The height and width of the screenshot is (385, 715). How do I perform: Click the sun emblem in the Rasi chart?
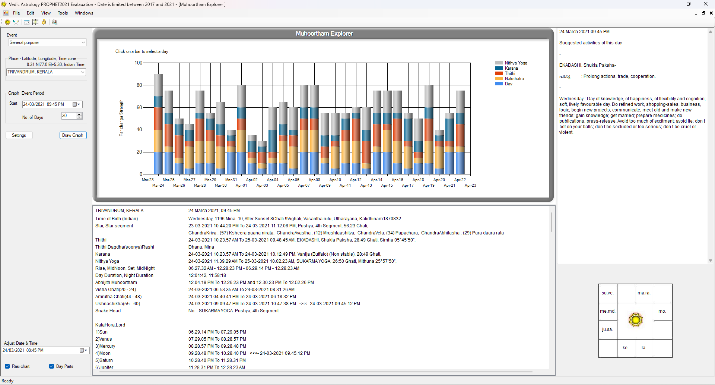pos(636,320)
